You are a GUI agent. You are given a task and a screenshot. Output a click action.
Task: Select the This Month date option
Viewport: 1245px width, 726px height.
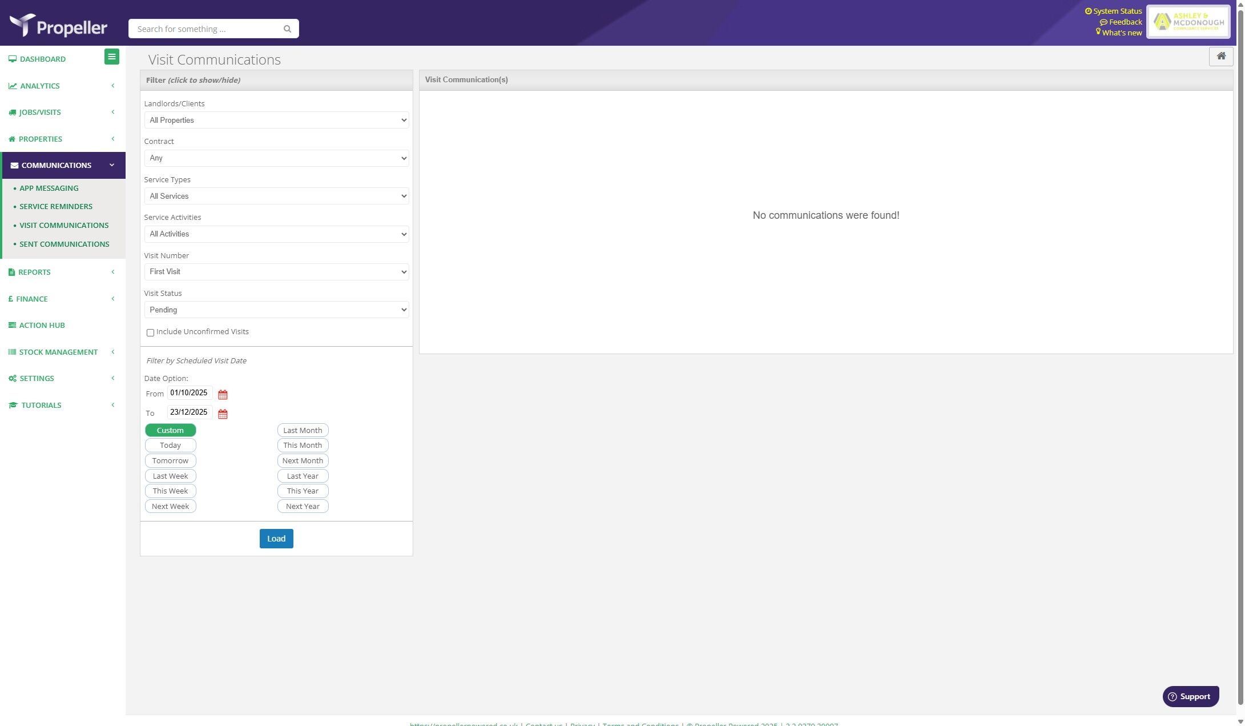pyautogui.click(x=303, y=446)
